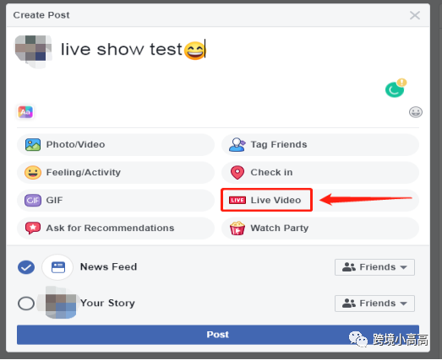Click the News Feed icon circle
Image resolution: width=442 pixels, height=360 pixels.
click(x=57, y=267)
